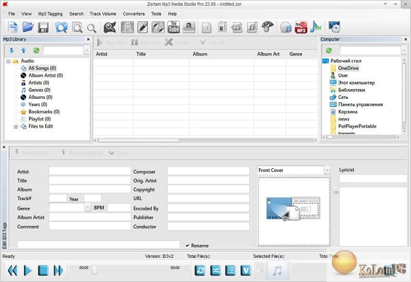Click the album art cover placeholder

coord(294,211)
